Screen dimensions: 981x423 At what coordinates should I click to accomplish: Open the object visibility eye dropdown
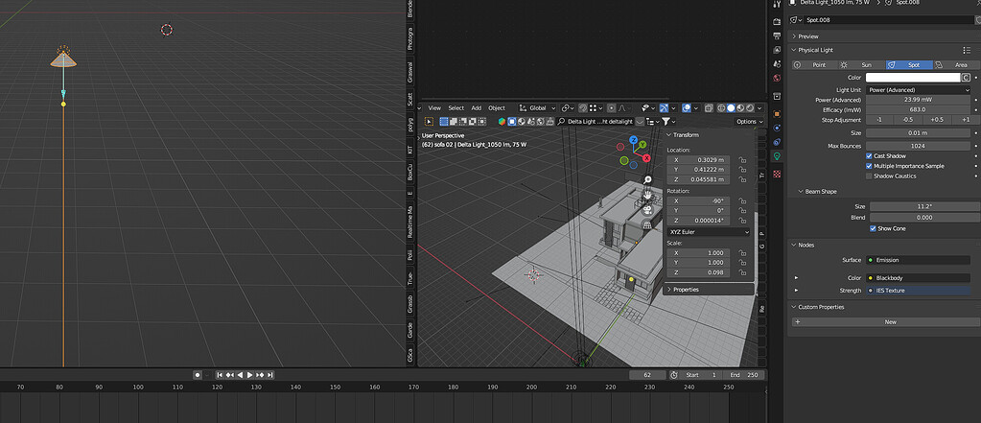(x=647, y=108)
